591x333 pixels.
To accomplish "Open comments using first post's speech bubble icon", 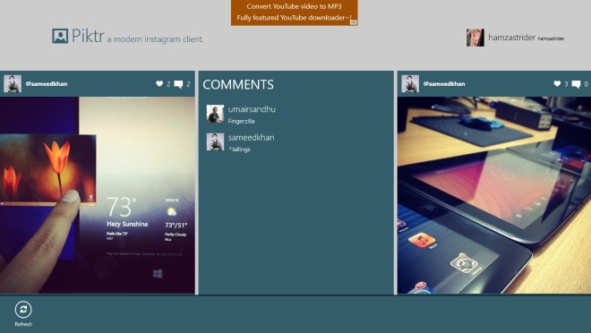I will 179,84.
